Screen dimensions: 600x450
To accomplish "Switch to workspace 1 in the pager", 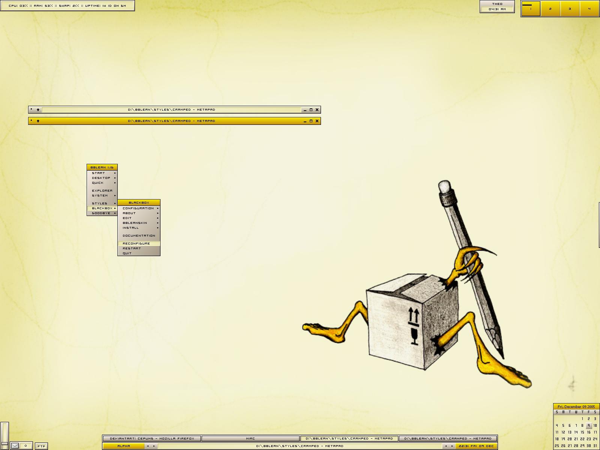I will point(531,9).
